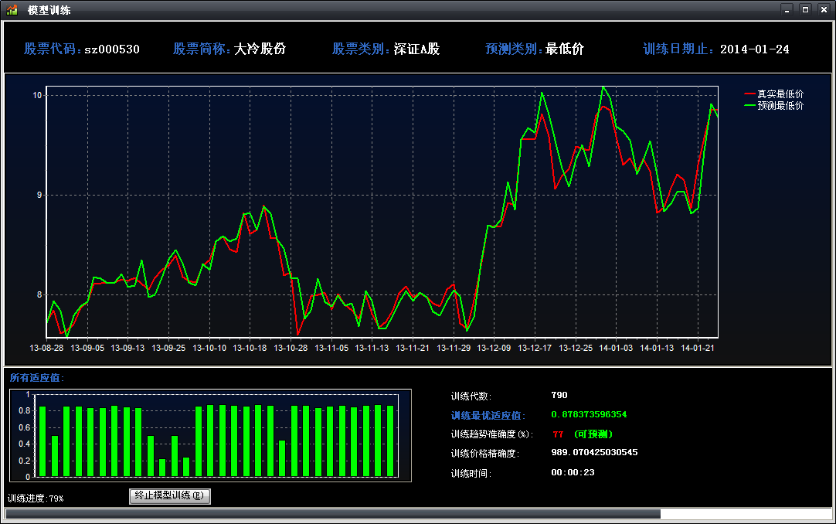
Task: Click x-axis date label 13-11-21
Action: point(412,348)
